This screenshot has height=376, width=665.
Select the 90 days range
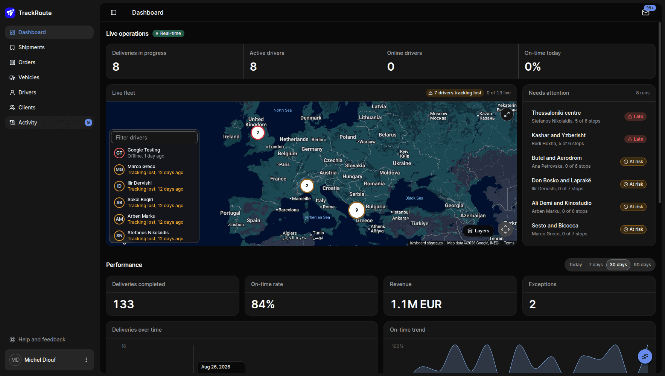coord(642,265)
